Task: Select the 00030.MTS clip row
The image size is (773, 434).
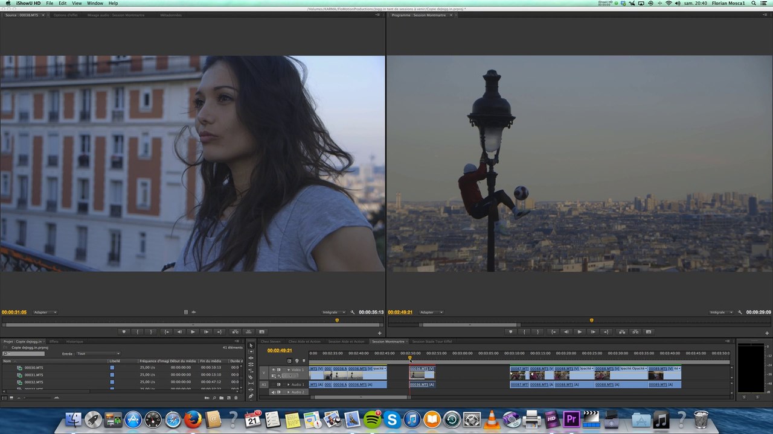Action: tap(122, 368)
